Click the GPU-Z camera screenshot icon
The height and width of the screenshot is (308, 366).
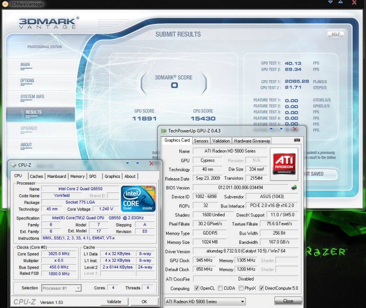point(297,140)
